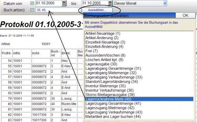
Task: Click Buch.-Art value 40 in row 80
Action: pos(56,104)
